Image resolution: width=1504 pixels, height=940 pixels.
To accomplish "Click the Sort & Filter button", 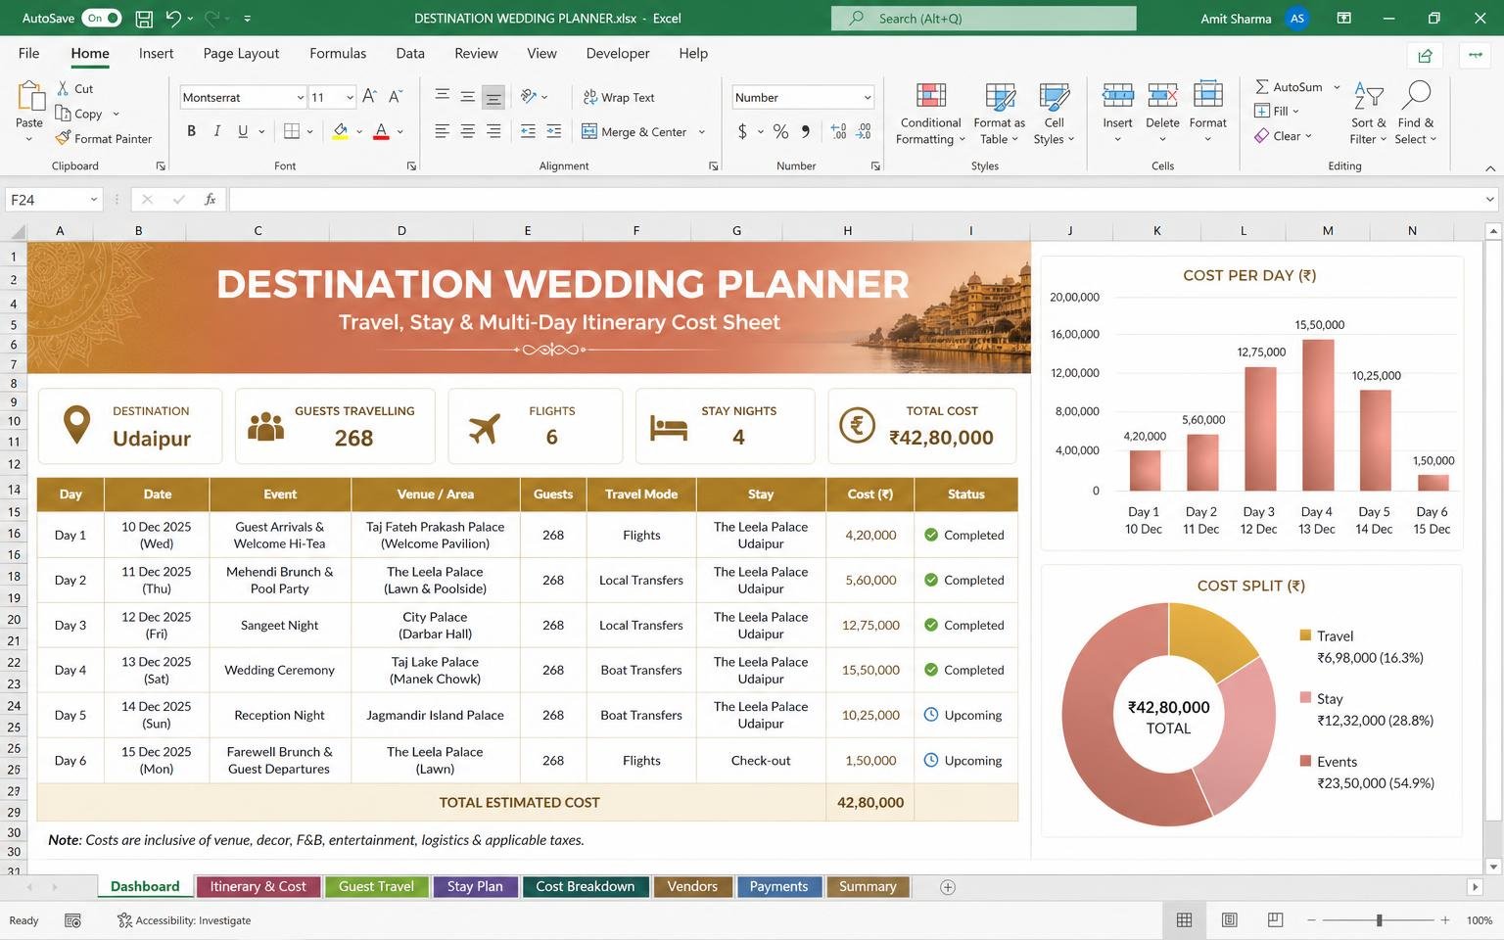I will pos(1368,113).
